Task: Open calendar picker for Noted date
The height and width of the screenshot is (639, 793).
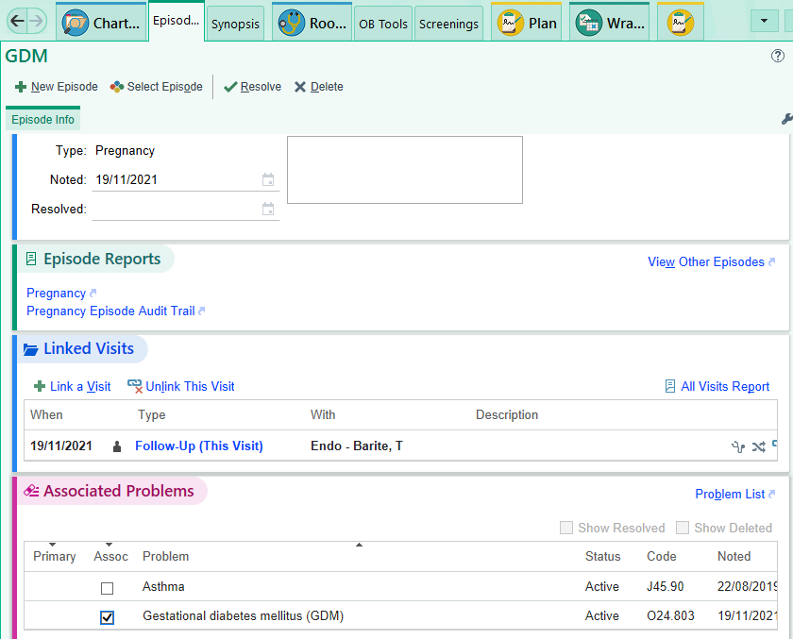Action: (x=268, y=179)
